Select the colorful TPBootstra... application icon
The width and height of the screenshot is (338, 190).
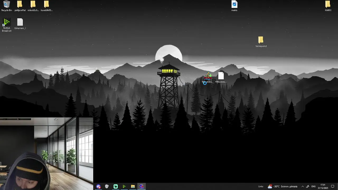[x=208, y=78]
